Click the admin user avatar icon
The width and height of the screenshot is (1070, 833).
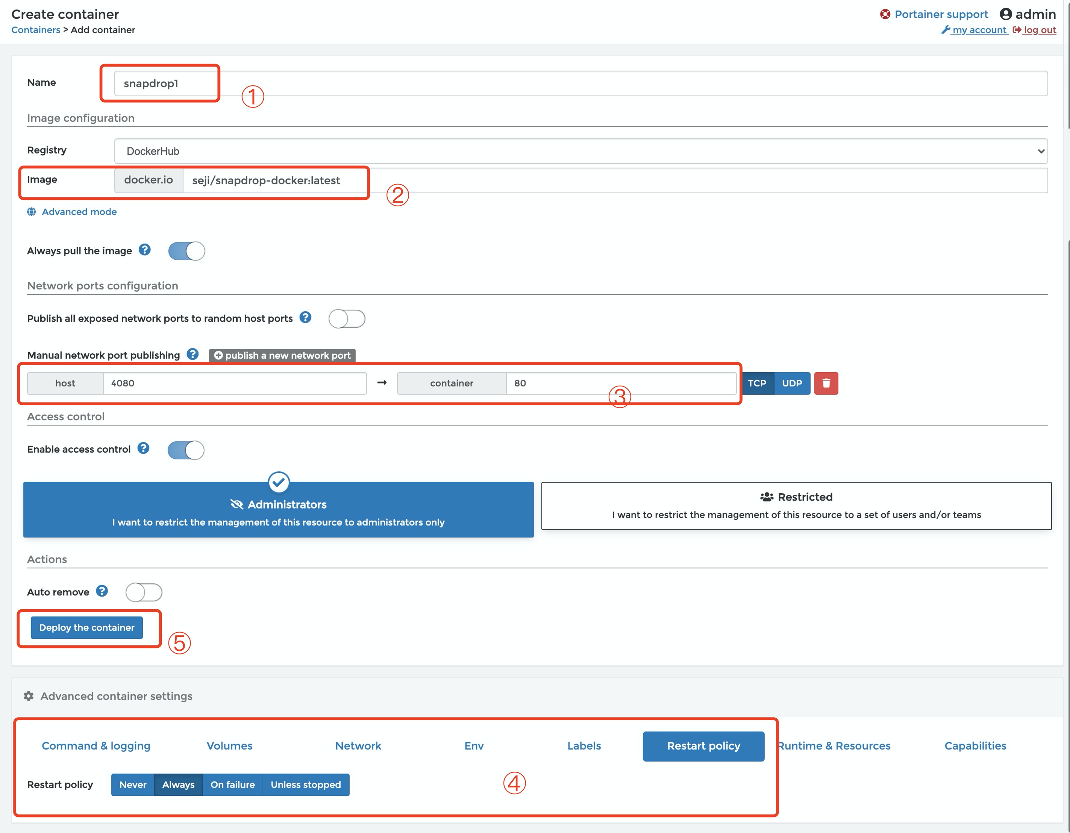click(1005, 14)
